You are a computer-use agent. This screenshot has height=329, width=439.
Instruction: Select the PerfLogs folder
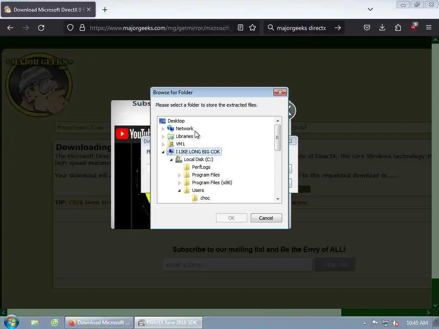(201, 167)
